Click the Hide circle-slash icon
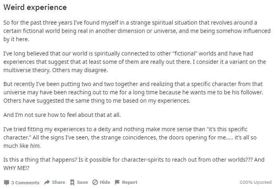Image resolution: width=277 pixels, height=189 pixels. coord(95,182)
